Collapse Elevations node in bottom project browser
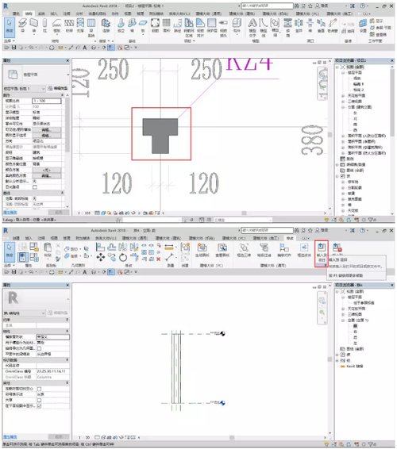The width and height of the screenshot is (397, 449). click(343, 320)
